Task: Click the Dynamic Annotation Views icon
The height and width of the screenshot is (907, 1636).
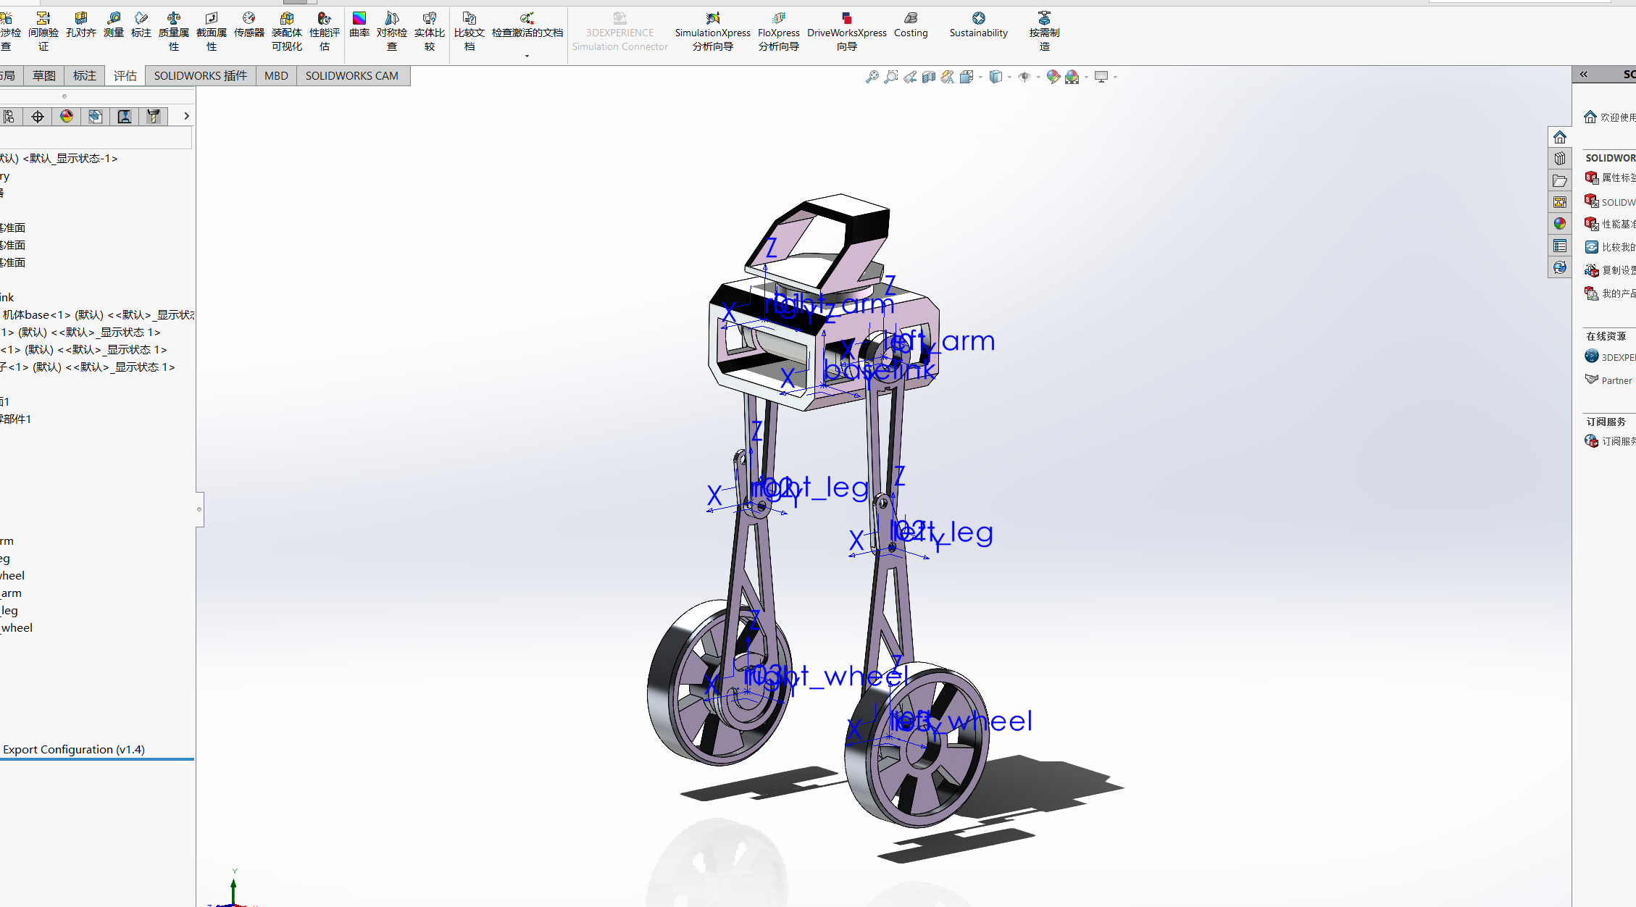Action: pos(948,76)
